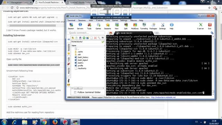The image size is (222, 125).
Task: Switch to Apache2 Ubuntu Default Chrome tab
Action: point(81,2)
